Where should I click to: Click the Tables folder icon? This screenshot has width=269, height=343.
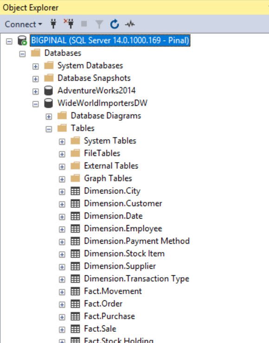[62, 128]
